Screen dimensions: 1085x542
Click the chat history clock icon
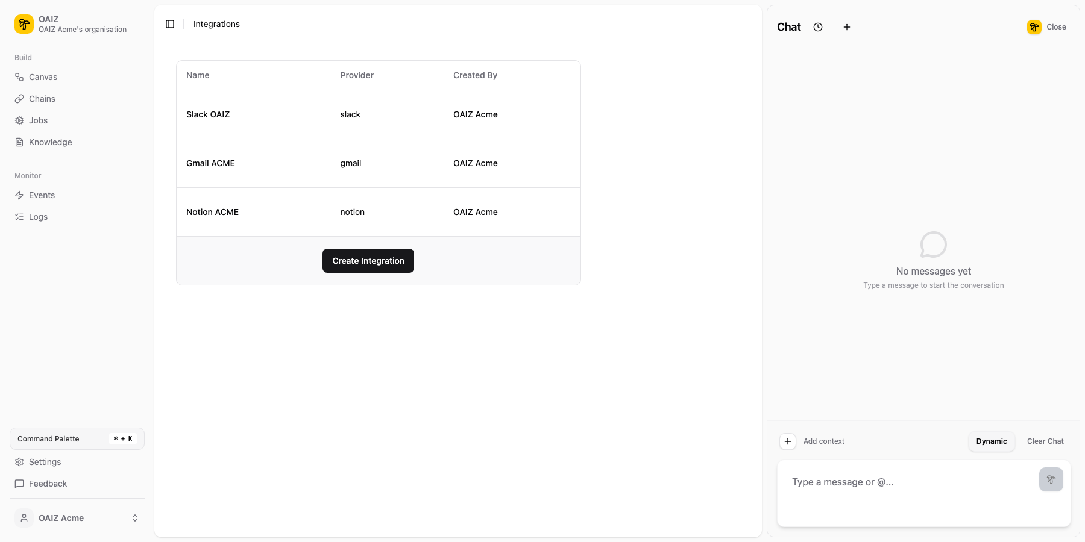click(x=818, y=27)
